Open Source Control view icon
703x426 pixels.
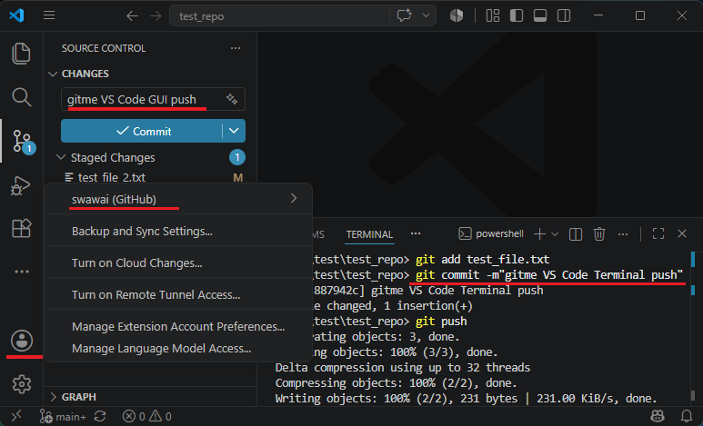[23, 142]
